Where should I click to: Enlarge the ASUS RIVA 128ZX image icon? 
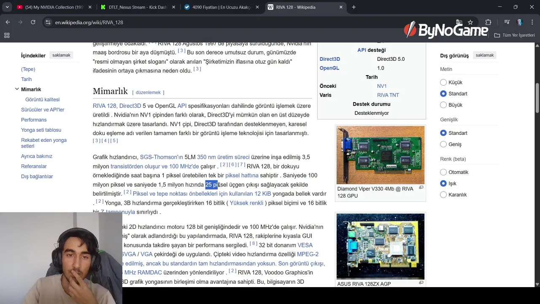click(421, 282)
